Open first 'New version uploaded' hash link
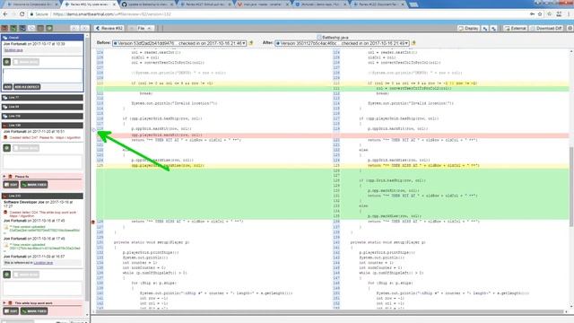Viewport: 574px width, 323px height. 45,231
